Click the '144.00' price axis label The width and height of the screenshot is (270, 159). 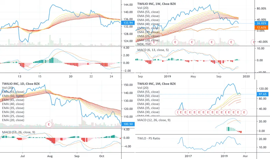128,5
